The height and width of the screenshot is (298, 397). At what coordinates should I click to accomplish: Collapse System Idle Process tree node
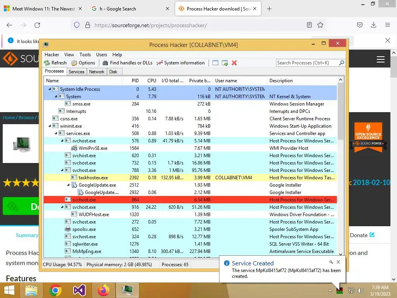tap(50, 89)
